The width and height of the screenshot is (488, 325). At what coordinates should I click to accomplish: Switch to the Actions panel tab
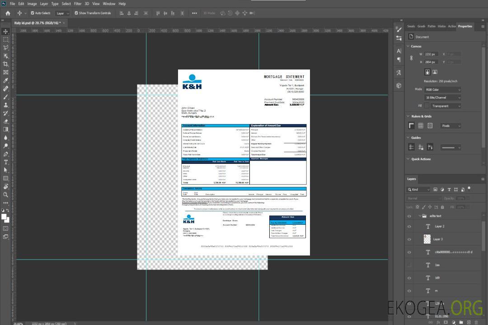pos(451,27)
